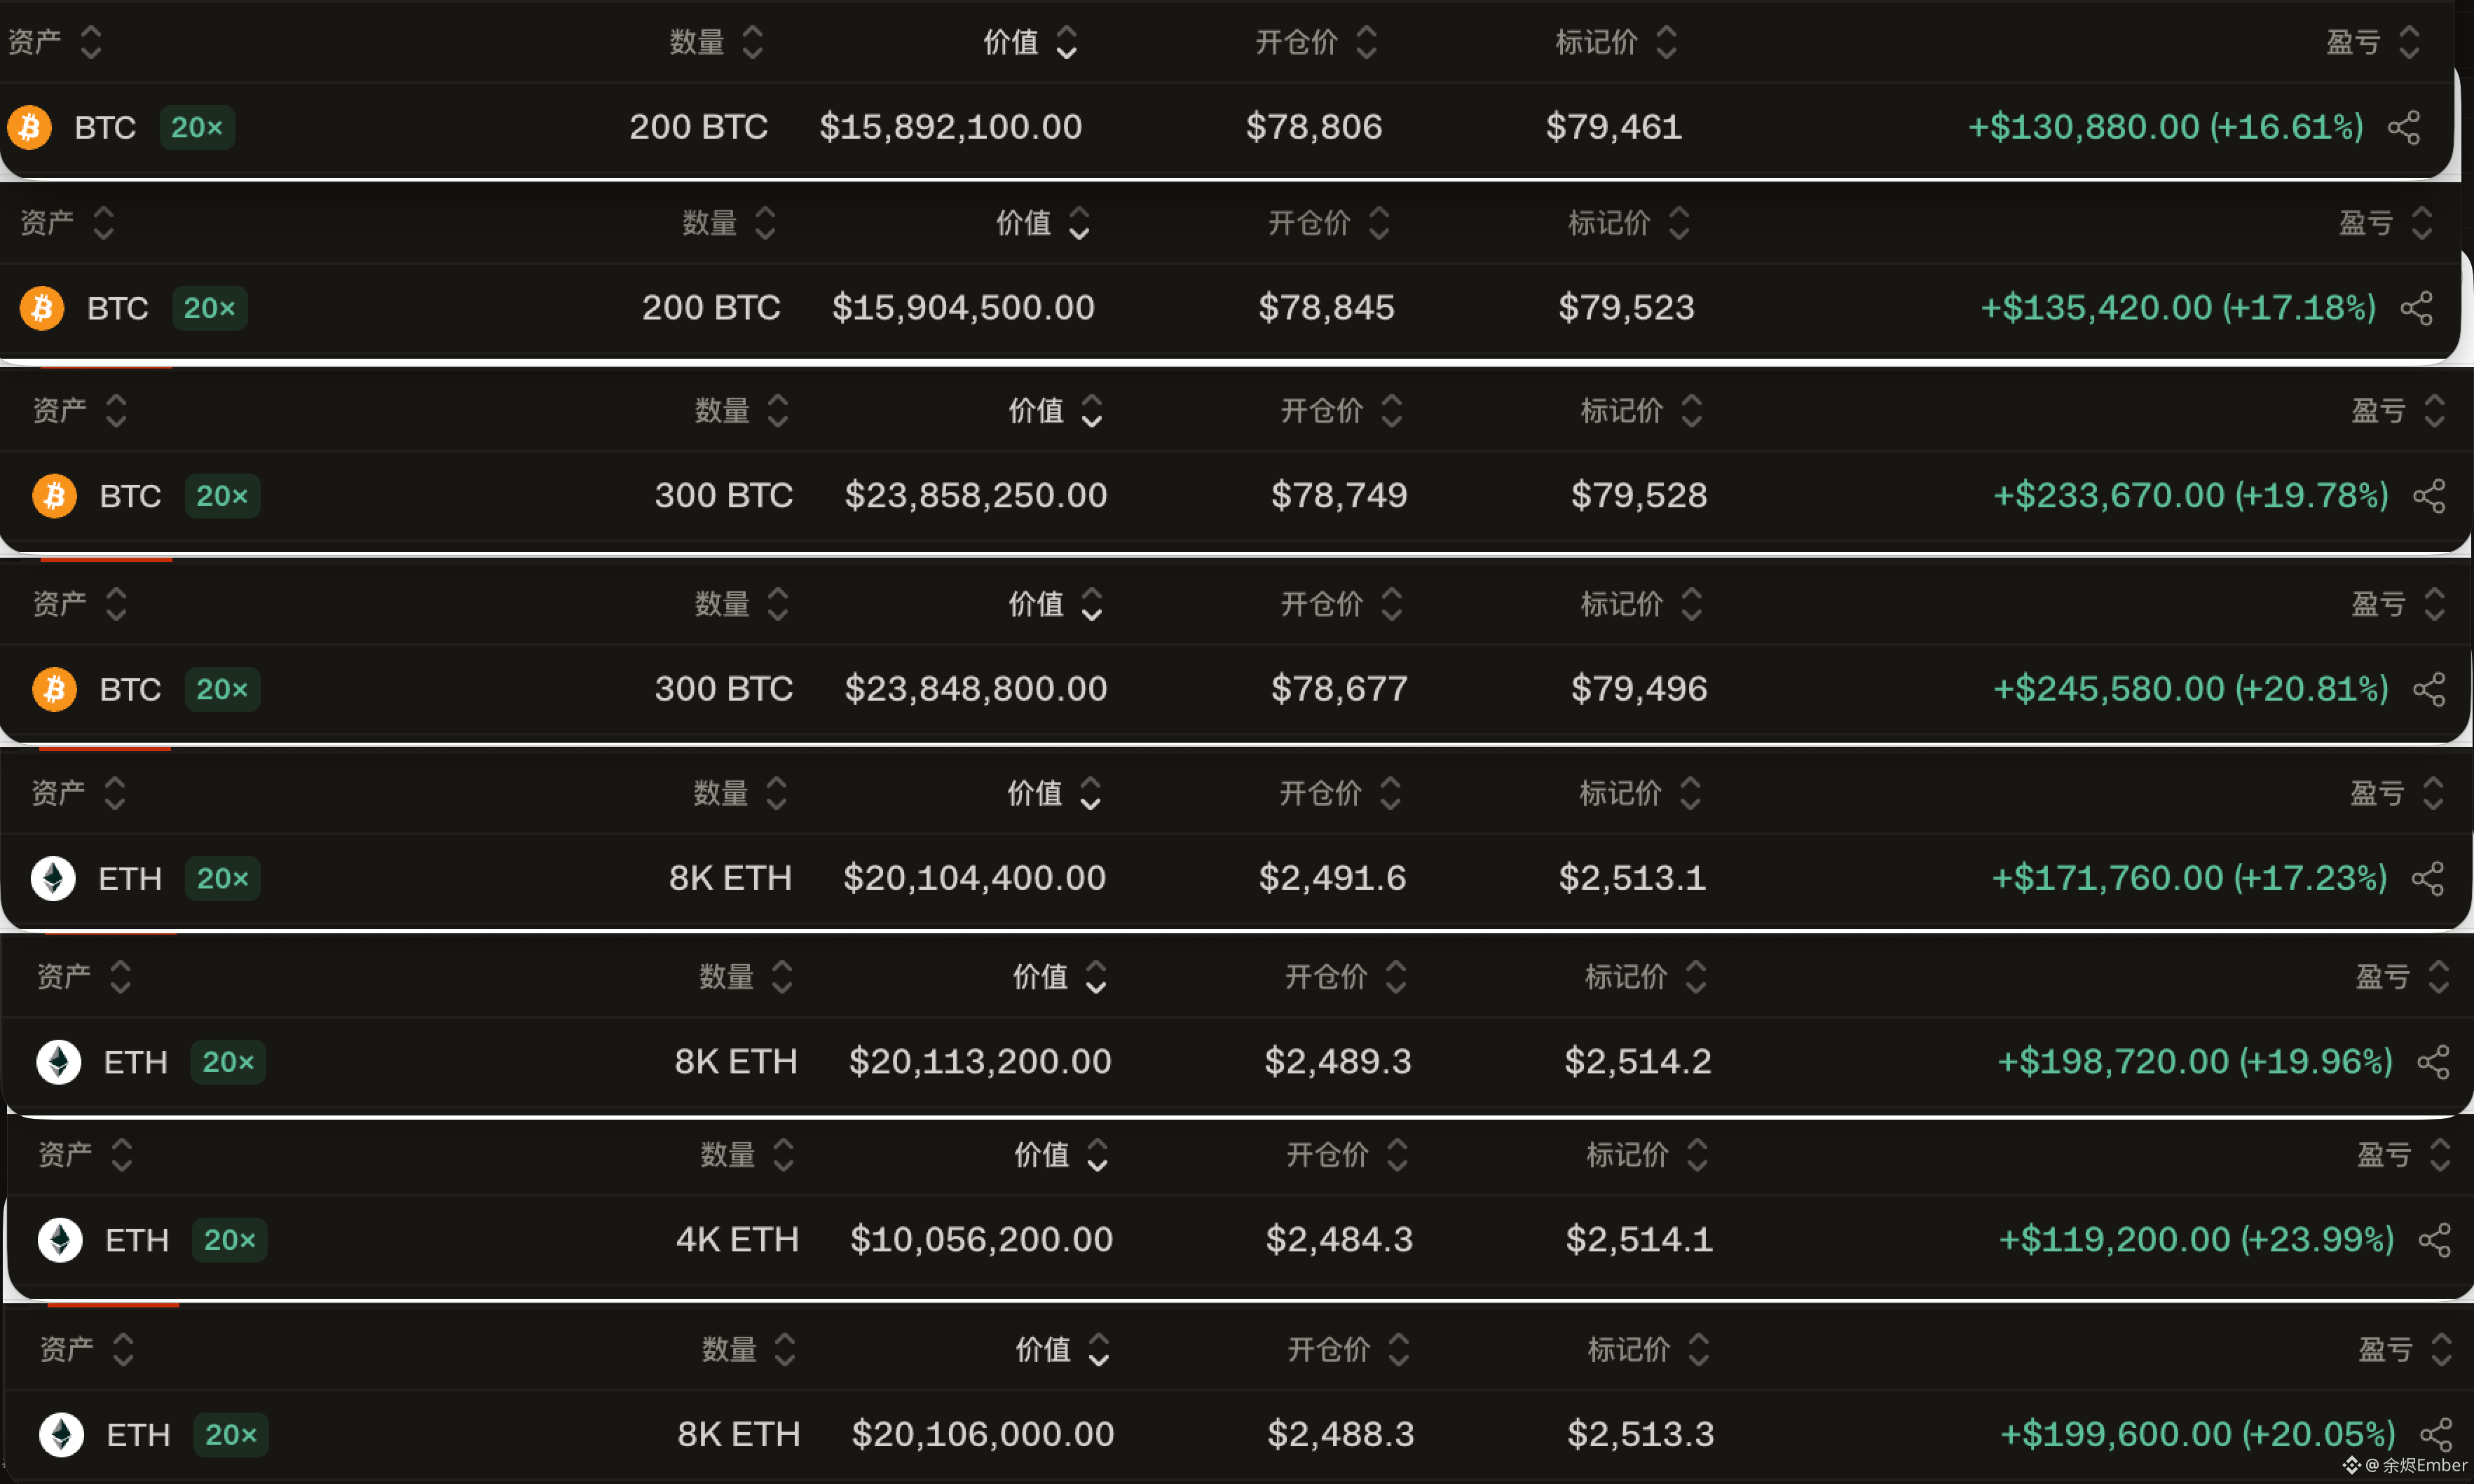Click the Ethereum icon in the 4K ETH row
Viewport: 2474px width, 1484px height.
(x=60, y=1240)
